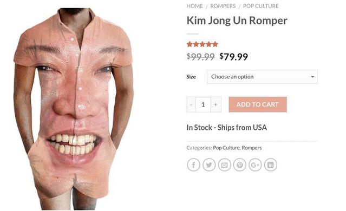The image size is (346, 211).
Task: Email this product via envelope icon
Action: [x=224, y=164]
